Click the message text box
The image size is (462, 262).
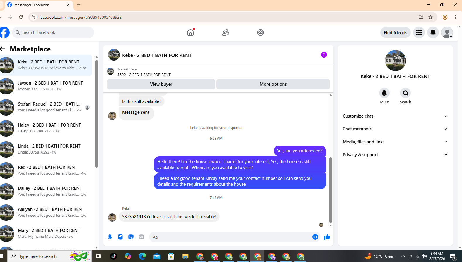coord(231,237)
